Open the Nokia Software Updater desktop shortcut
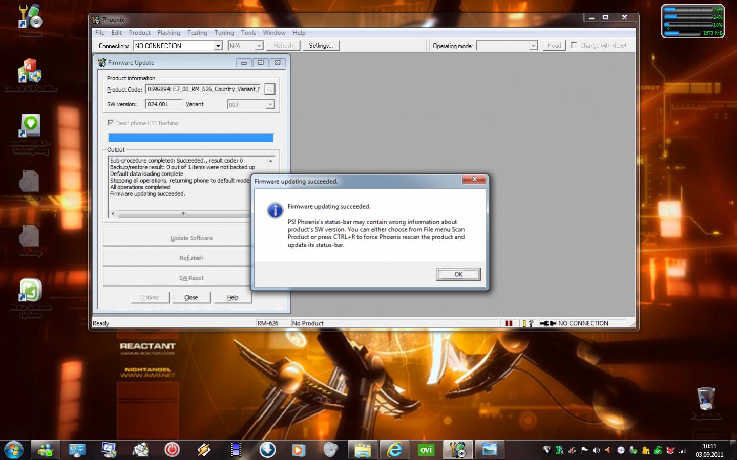 pyautogui.click(x=31, y=297)
